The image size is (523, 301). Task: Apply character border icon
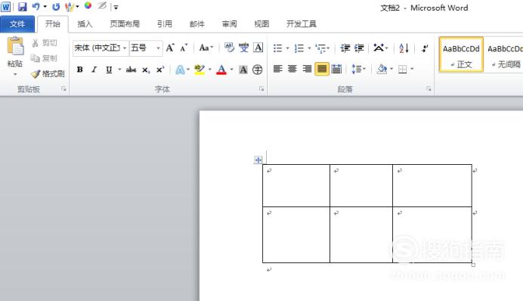(258, 48)
